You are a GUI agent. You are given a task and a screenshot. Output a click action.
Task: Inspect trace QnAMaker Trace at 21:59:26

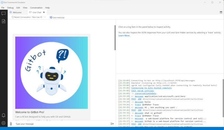(x=138, y=105)
